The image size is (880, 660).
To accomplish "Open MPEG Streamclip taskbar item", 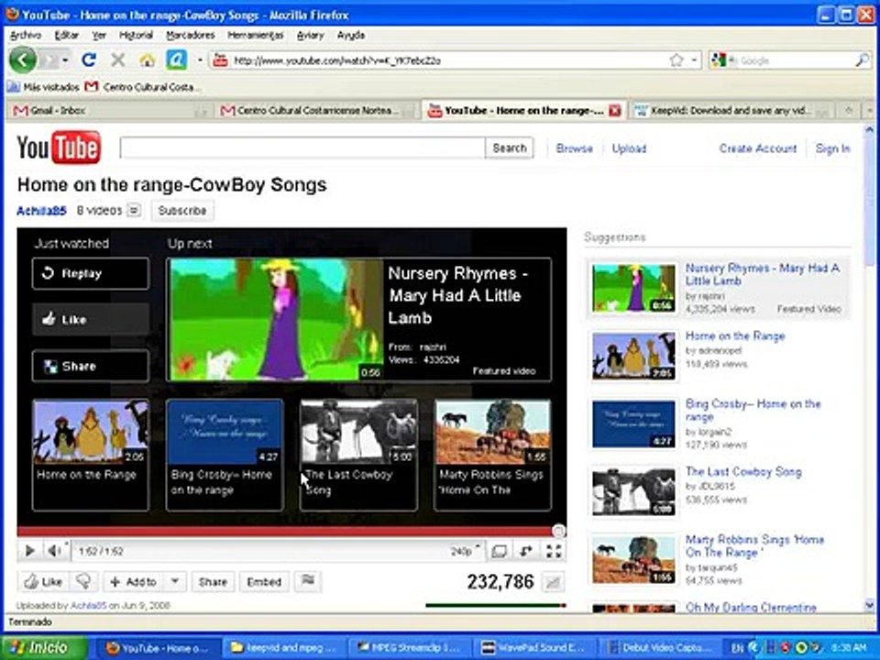I will pyautogui.click(x=412, y=648).
